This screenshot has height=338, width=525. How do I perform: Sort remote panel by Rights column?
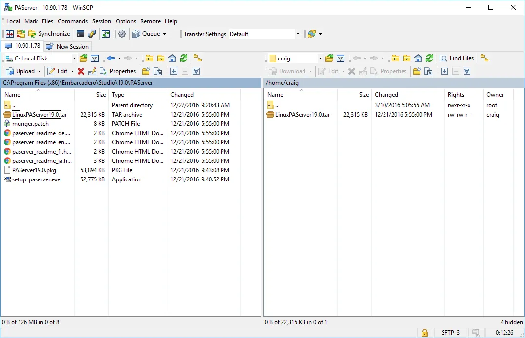(456, 95)
